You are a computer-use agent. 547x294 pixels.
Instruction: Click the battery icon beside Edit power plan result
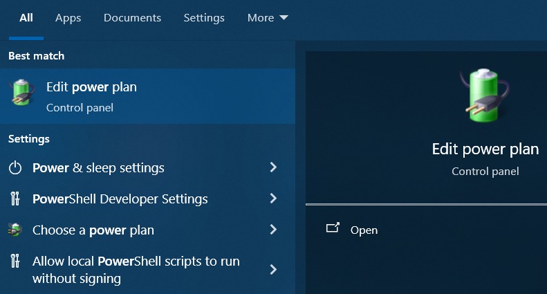[23, 93]
